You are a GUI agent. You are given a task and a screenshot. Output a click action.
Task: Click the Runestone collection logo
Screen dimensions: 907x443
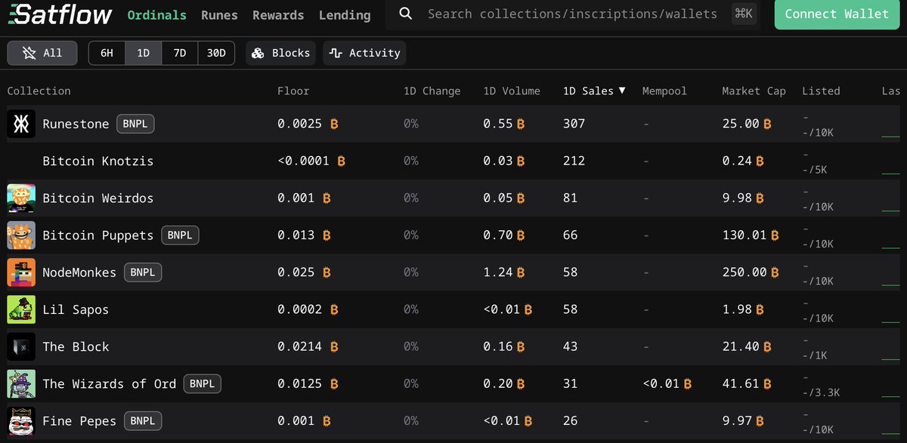[20, 123]
